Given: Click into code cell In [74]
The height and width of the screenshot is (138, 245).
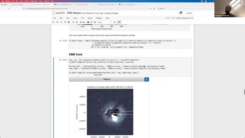Looking at the screenshot, I should 129,67.
